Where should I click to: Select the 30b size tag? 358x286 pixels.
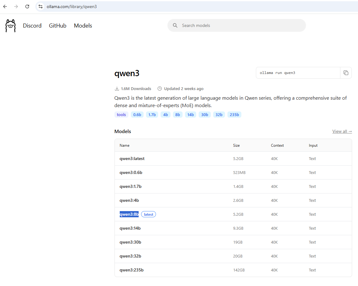(205, 115)
